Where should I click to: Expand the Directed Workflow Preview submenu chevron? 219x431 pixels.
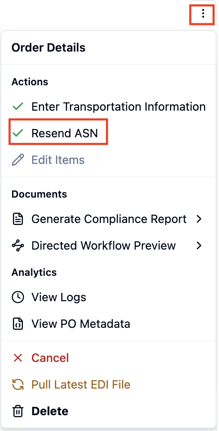point(199,245)
